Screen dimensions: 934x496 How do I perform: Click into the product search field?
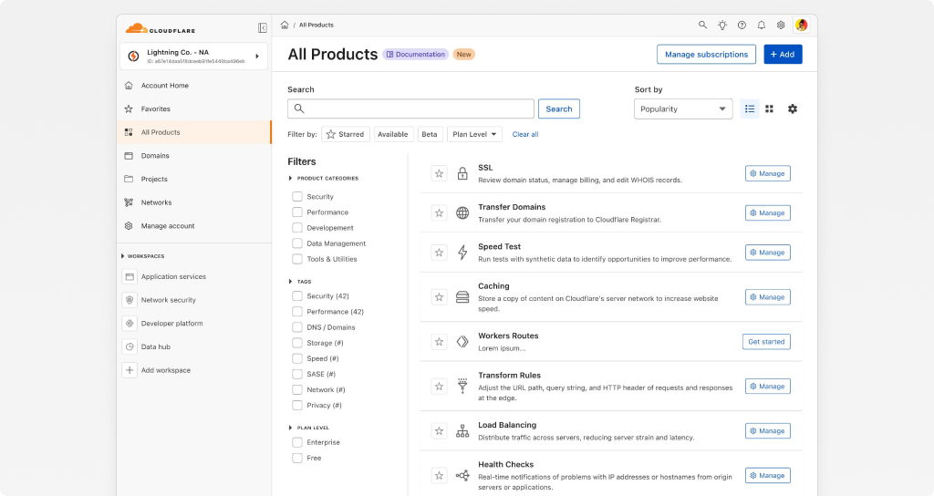click(410, 109)
